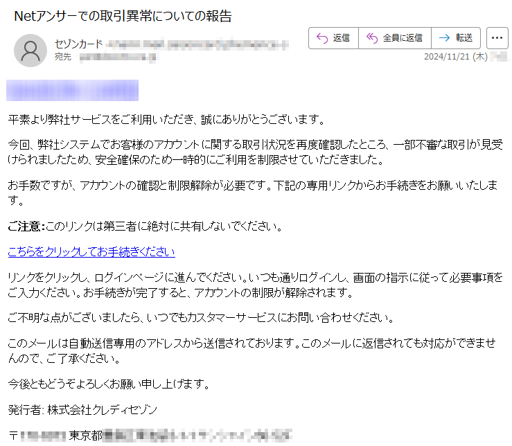Click the subject line Netアンサーでの取引異常についての報告
Viewport: 512px width, 446px height.
pos(123,16)
